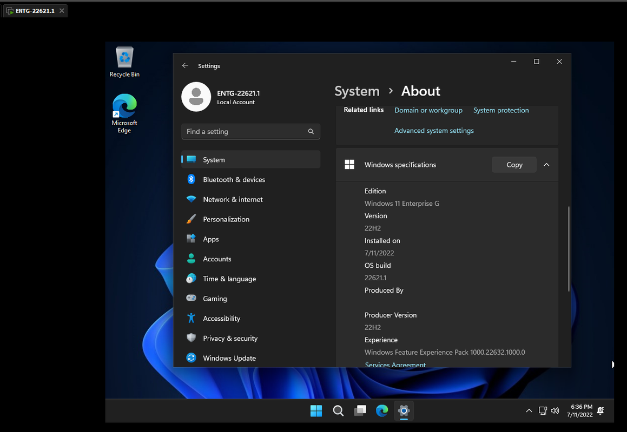The height and width of the screenshot is (432, 627).
Task: Click the Apps icon in sidebar
Action: point(191,238)
